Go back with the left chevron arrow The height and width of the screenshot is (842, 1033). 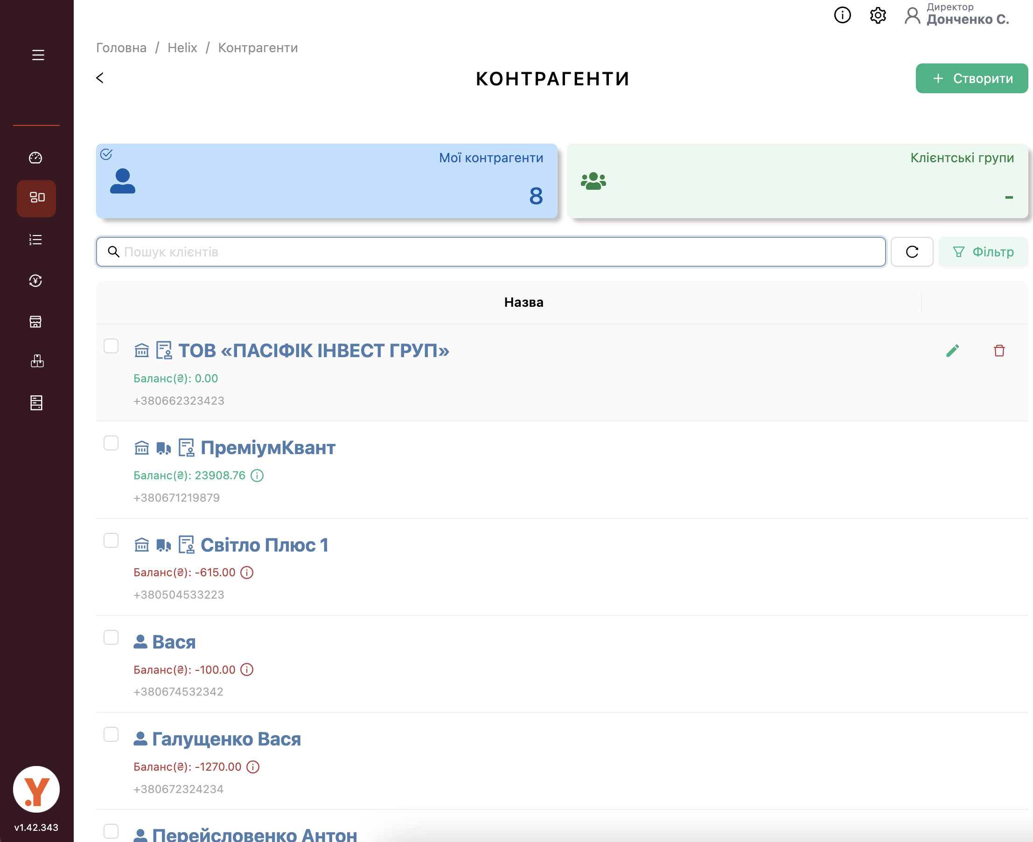pos(100,78)
